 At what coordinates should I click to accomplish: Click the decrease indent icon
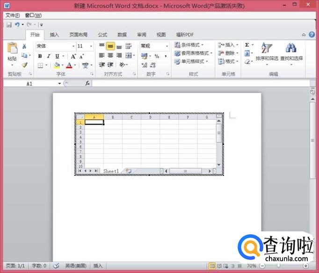pos(101,65)
